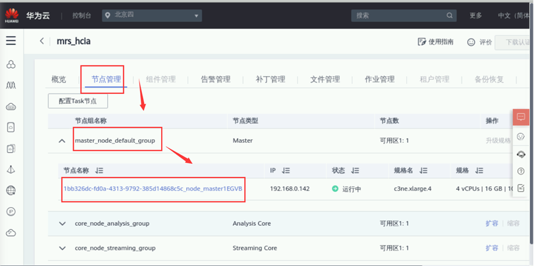Click the Huawei logo
Image resolution: width=536 pixels, height=266 pixels.
click(11, 15)
